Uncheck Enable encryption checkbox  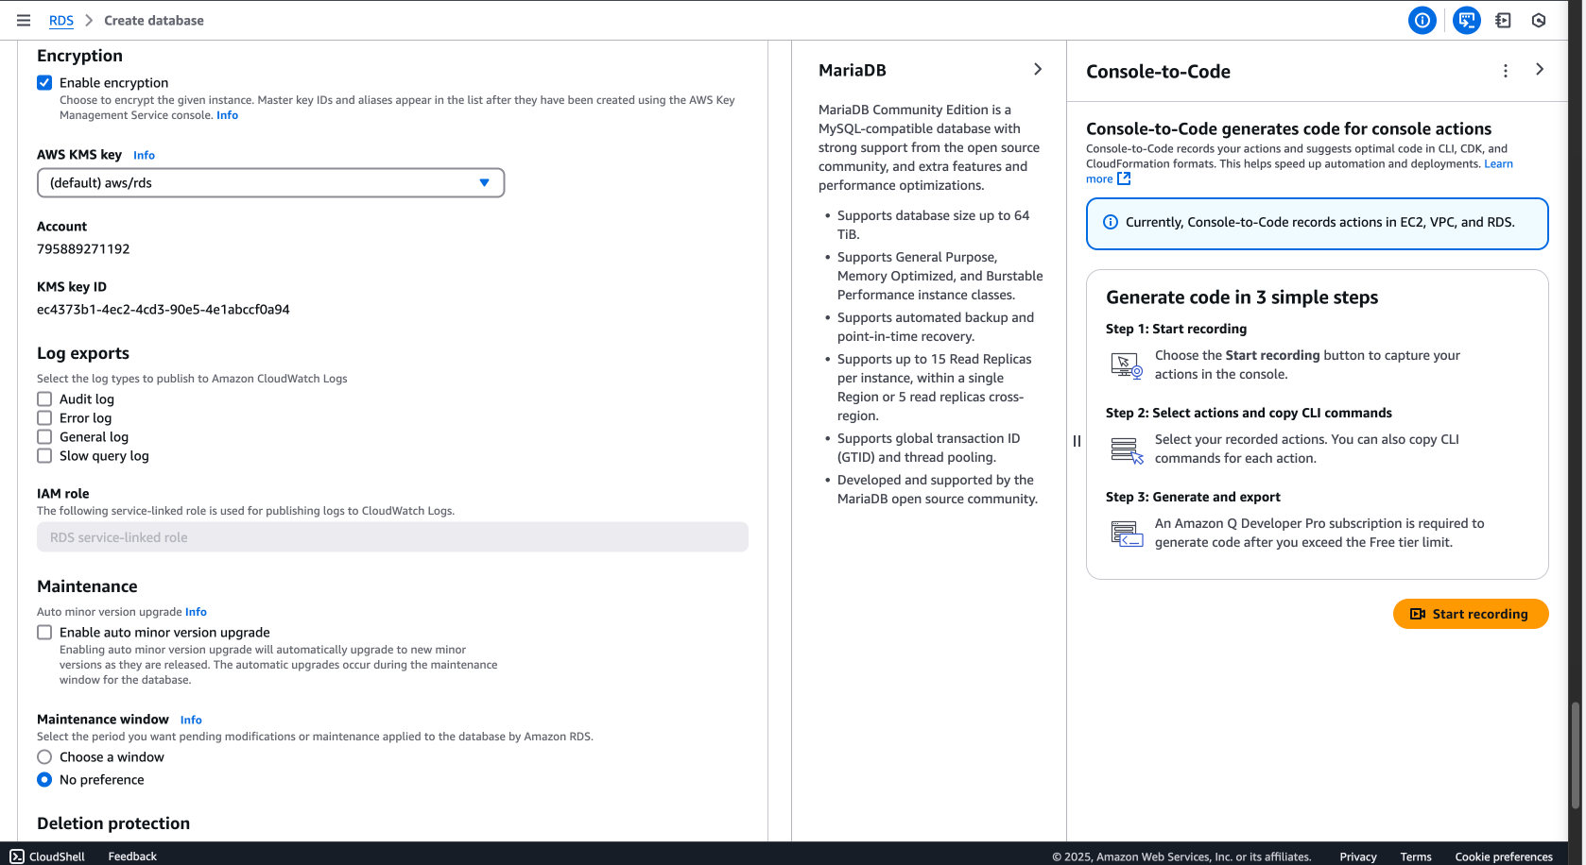44,83
